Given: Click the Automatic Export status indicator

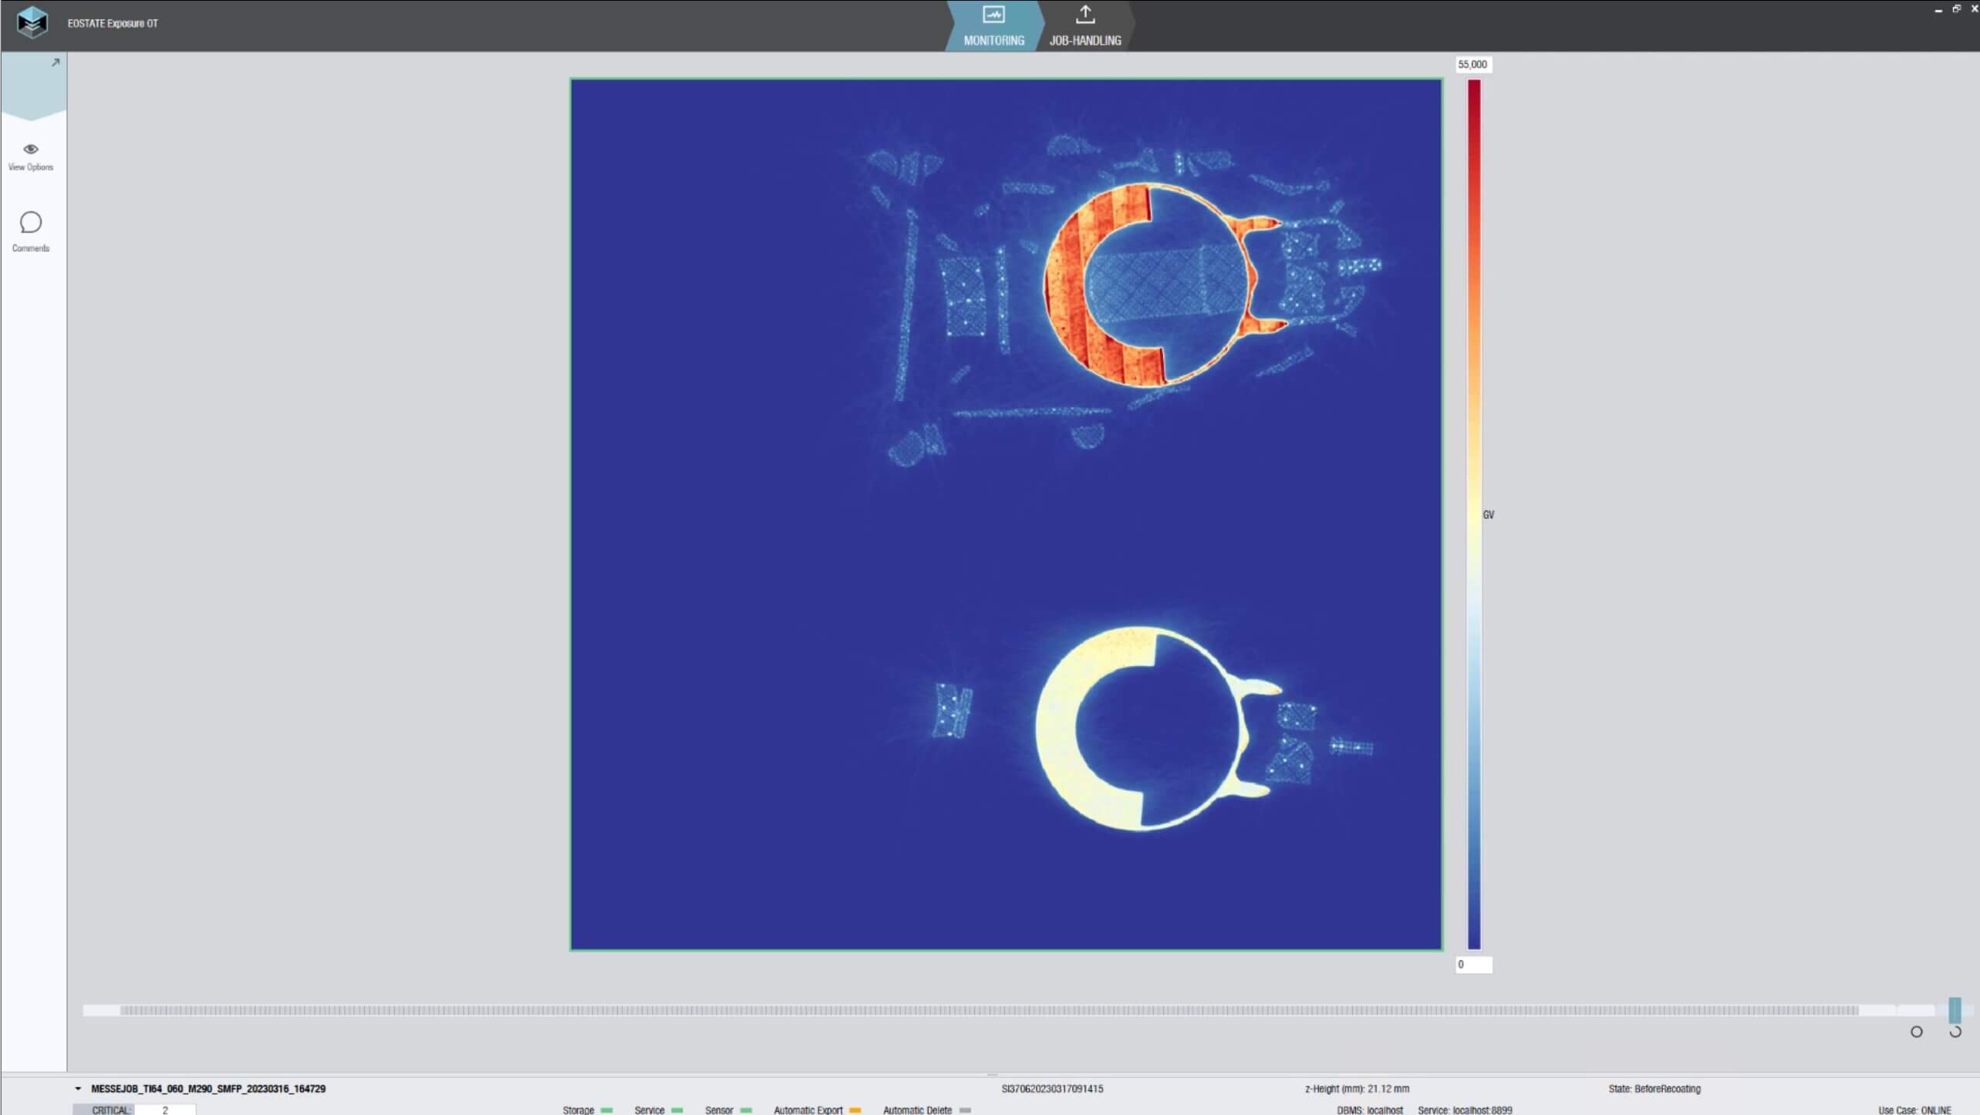Looking at the screenshot, I should coord(855,1110).
